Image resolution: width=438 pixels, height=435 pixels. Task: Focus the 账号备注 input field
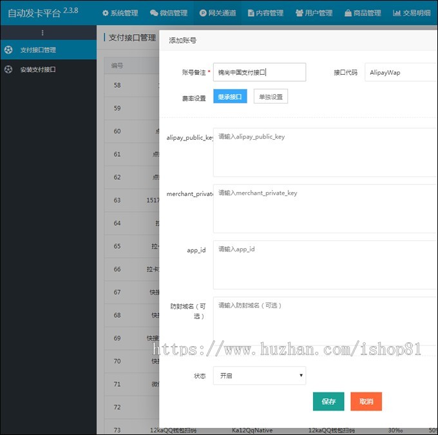coord(260,72)
